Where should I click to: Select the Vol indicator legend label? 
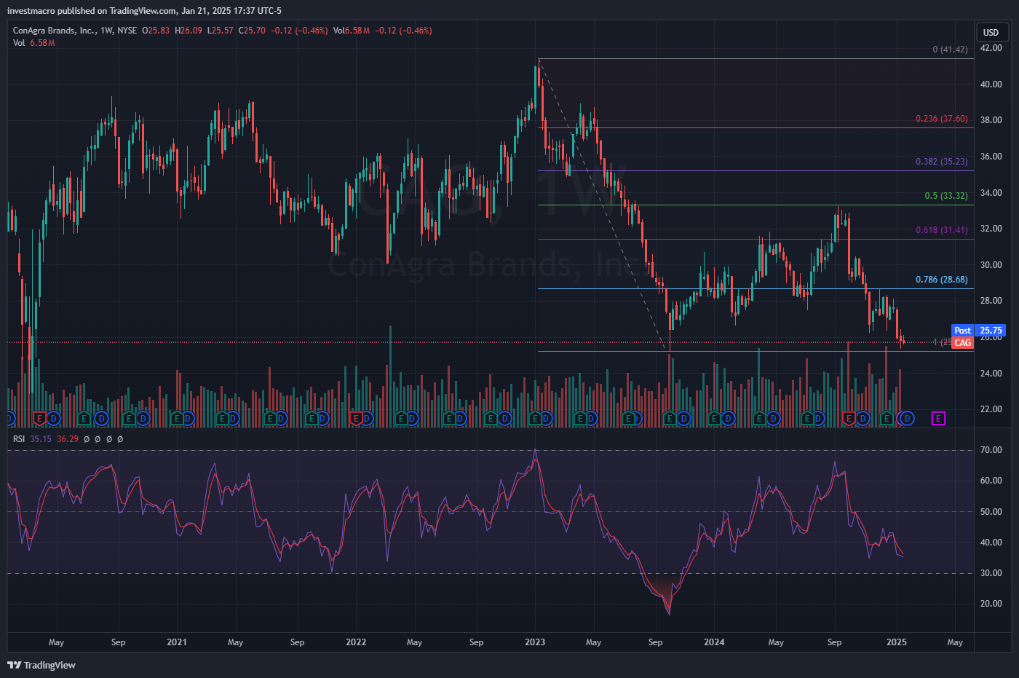coord(19,43)
